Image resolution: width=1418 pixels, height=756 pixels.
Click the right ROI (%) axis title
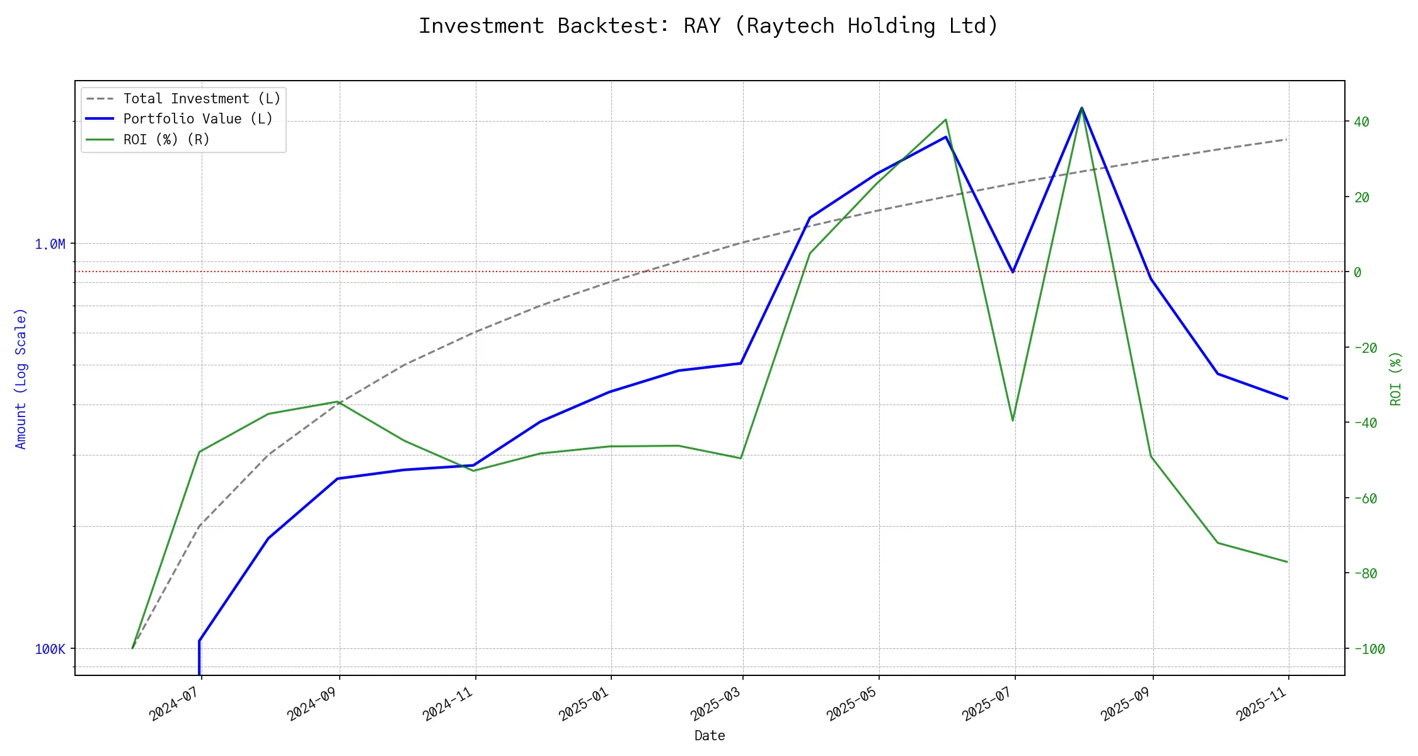[x=1395, y=379]
